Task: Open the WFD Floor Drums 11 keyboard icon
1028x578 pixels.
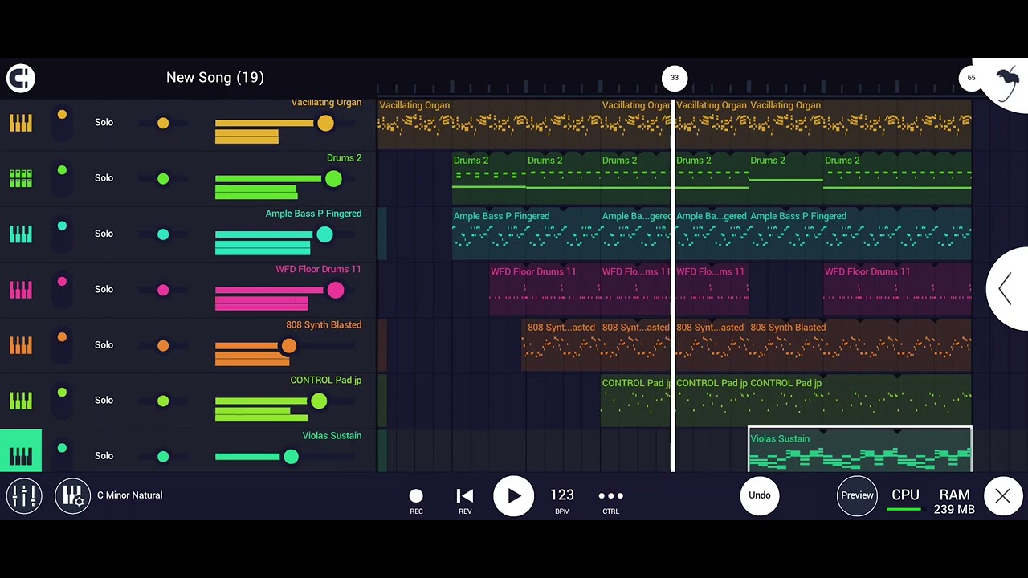Action: (x=21, y=289)
